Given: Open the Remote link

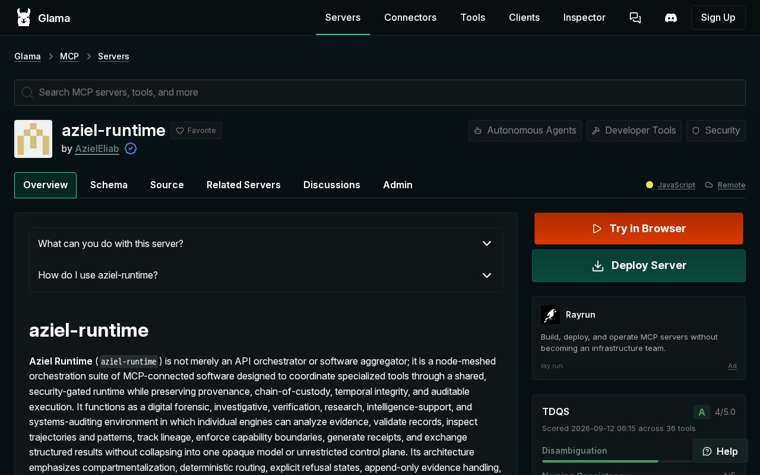Looking at the screenshot, I should (731, 185).
